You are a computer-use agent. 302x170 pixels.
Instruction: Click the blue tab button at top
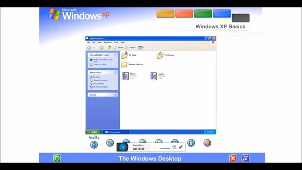tap(222, 14)
